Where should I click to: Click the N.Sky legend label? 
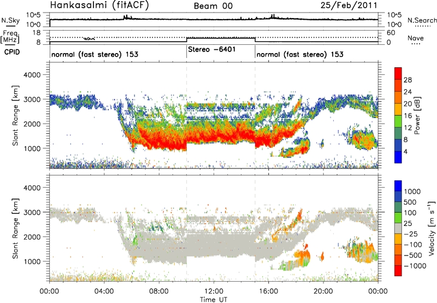coord(10,20)
